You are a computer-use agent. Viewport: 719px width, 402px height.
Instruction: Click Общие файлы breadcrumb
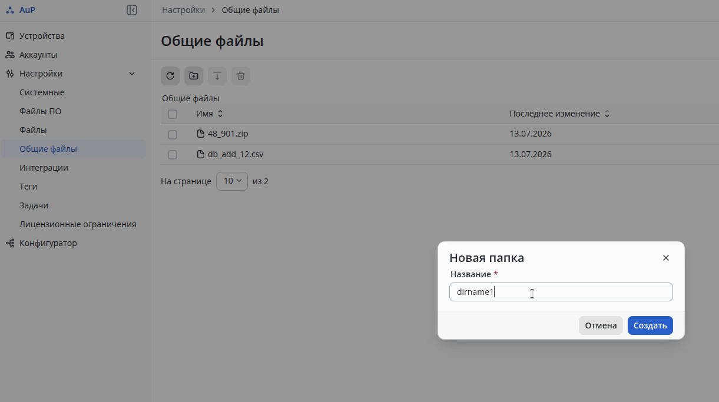[250, 10]
